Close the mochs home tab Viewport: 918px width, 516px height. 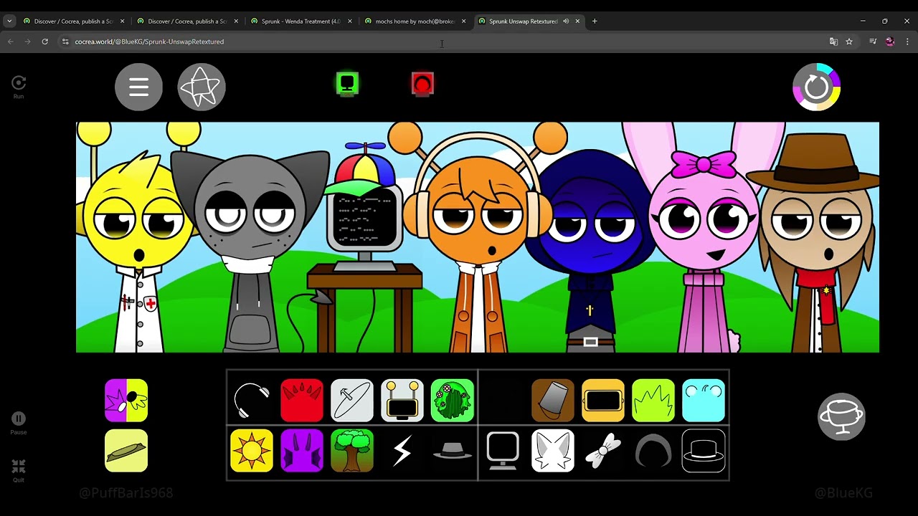click(463, 21)
